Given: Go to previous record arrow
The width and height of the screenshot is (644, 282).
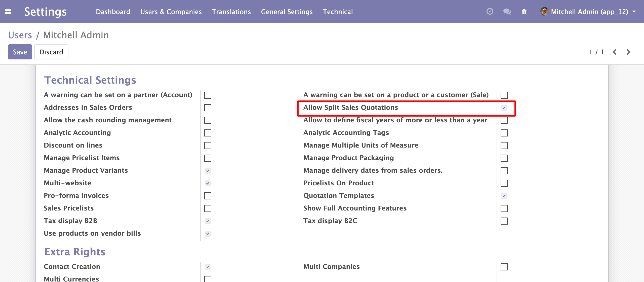Looking at the screenshot, I should 615,52.
